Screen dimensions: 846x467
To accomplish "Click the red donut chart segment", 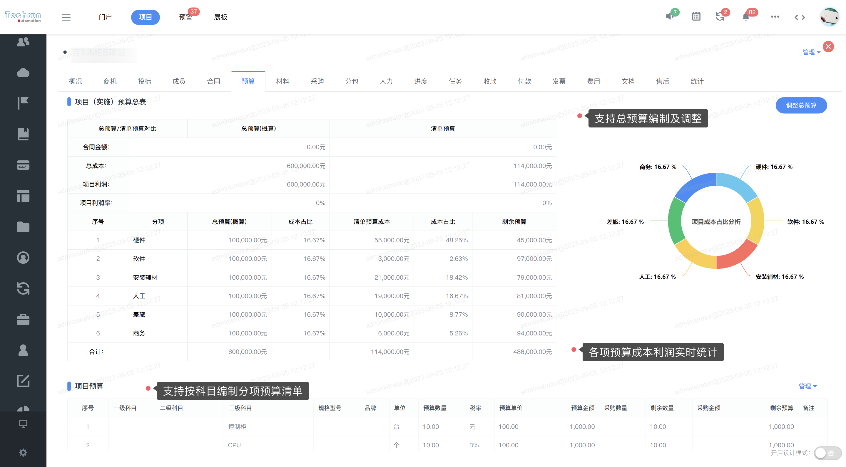I will (x=737, y=256).
